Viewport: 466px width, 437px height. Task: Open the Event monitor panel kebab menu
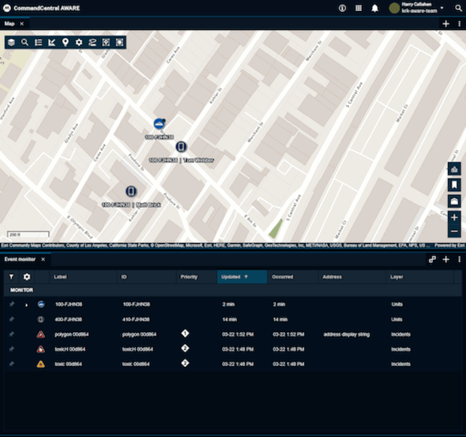[459, 259]
